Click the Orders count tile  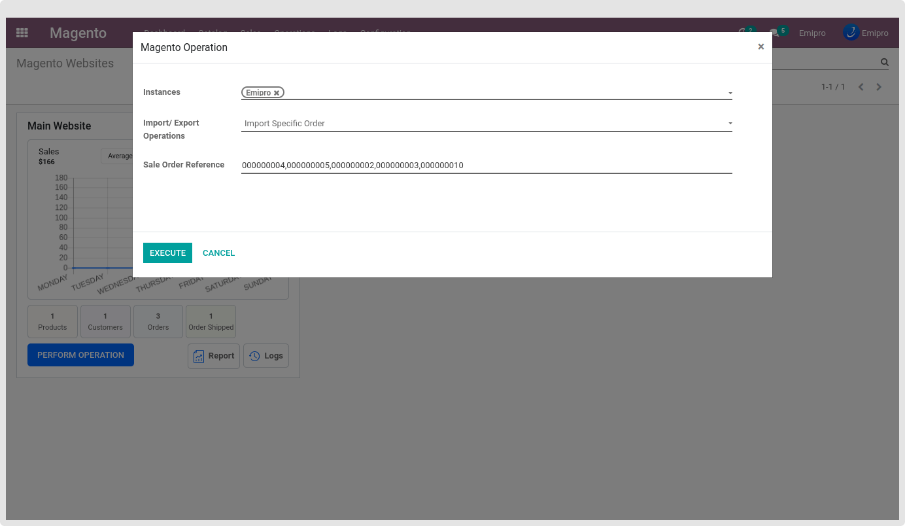[x=158, y=321]
